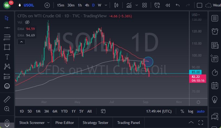Select the daily D timeframe
This screenshot has height=128, width=221.
tap(93, 5)
